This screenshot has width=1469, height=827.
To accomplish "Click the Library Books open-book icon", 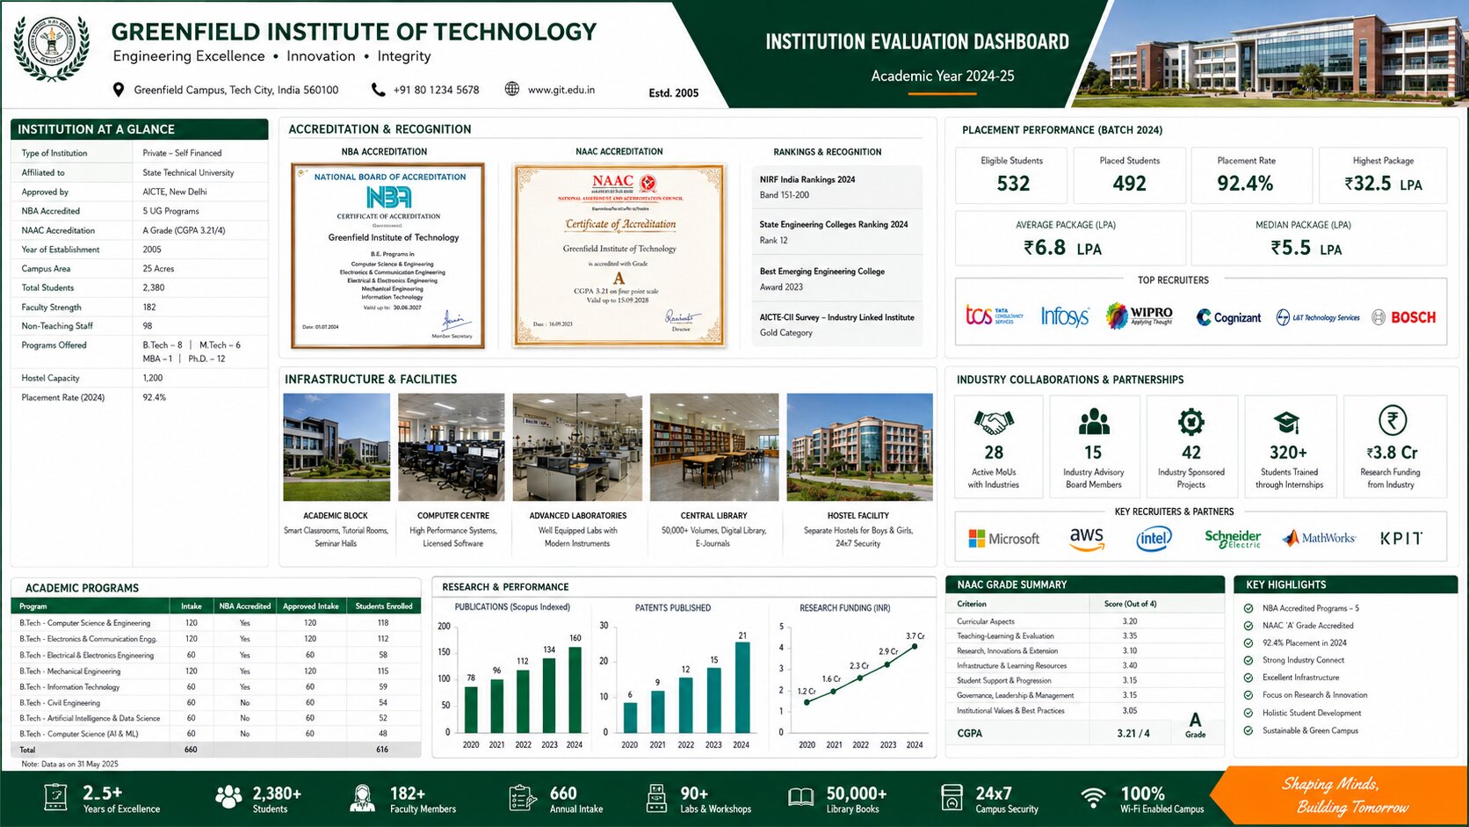I will click(800, 797).
